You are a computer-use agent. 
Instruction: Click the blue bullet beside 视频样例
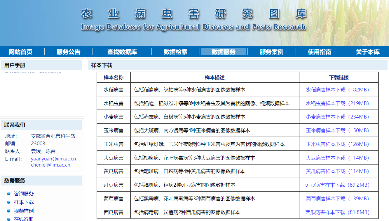(x=8, y=211)
